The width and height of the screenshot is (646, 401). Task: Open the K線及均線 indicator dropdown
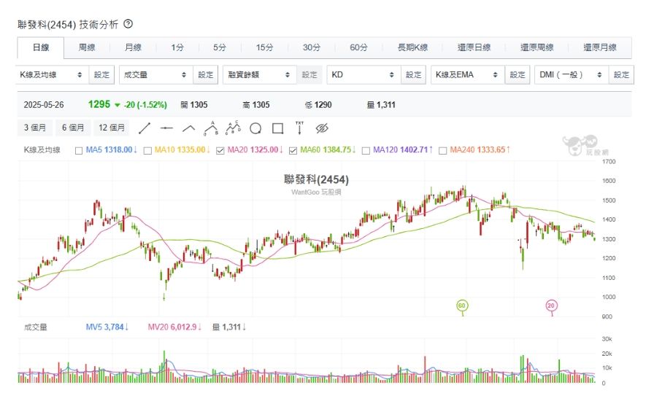pyautogui.click(x=52, y=74)
